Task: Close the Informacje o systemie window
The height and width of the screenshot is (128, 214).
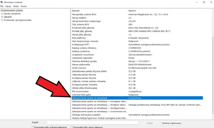Action: (x=211, y=2)
